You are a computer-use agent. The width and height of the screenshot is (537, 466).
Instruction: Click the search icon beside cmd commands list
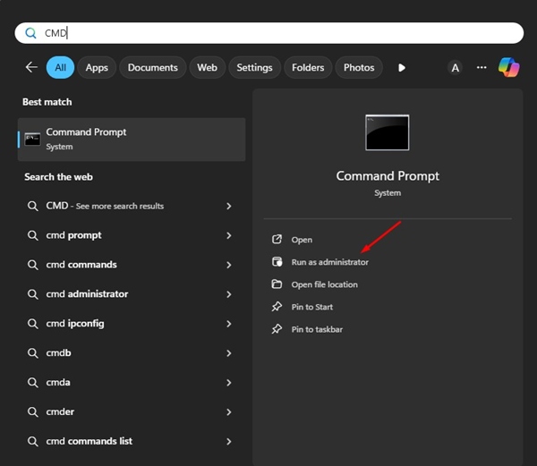33,442
